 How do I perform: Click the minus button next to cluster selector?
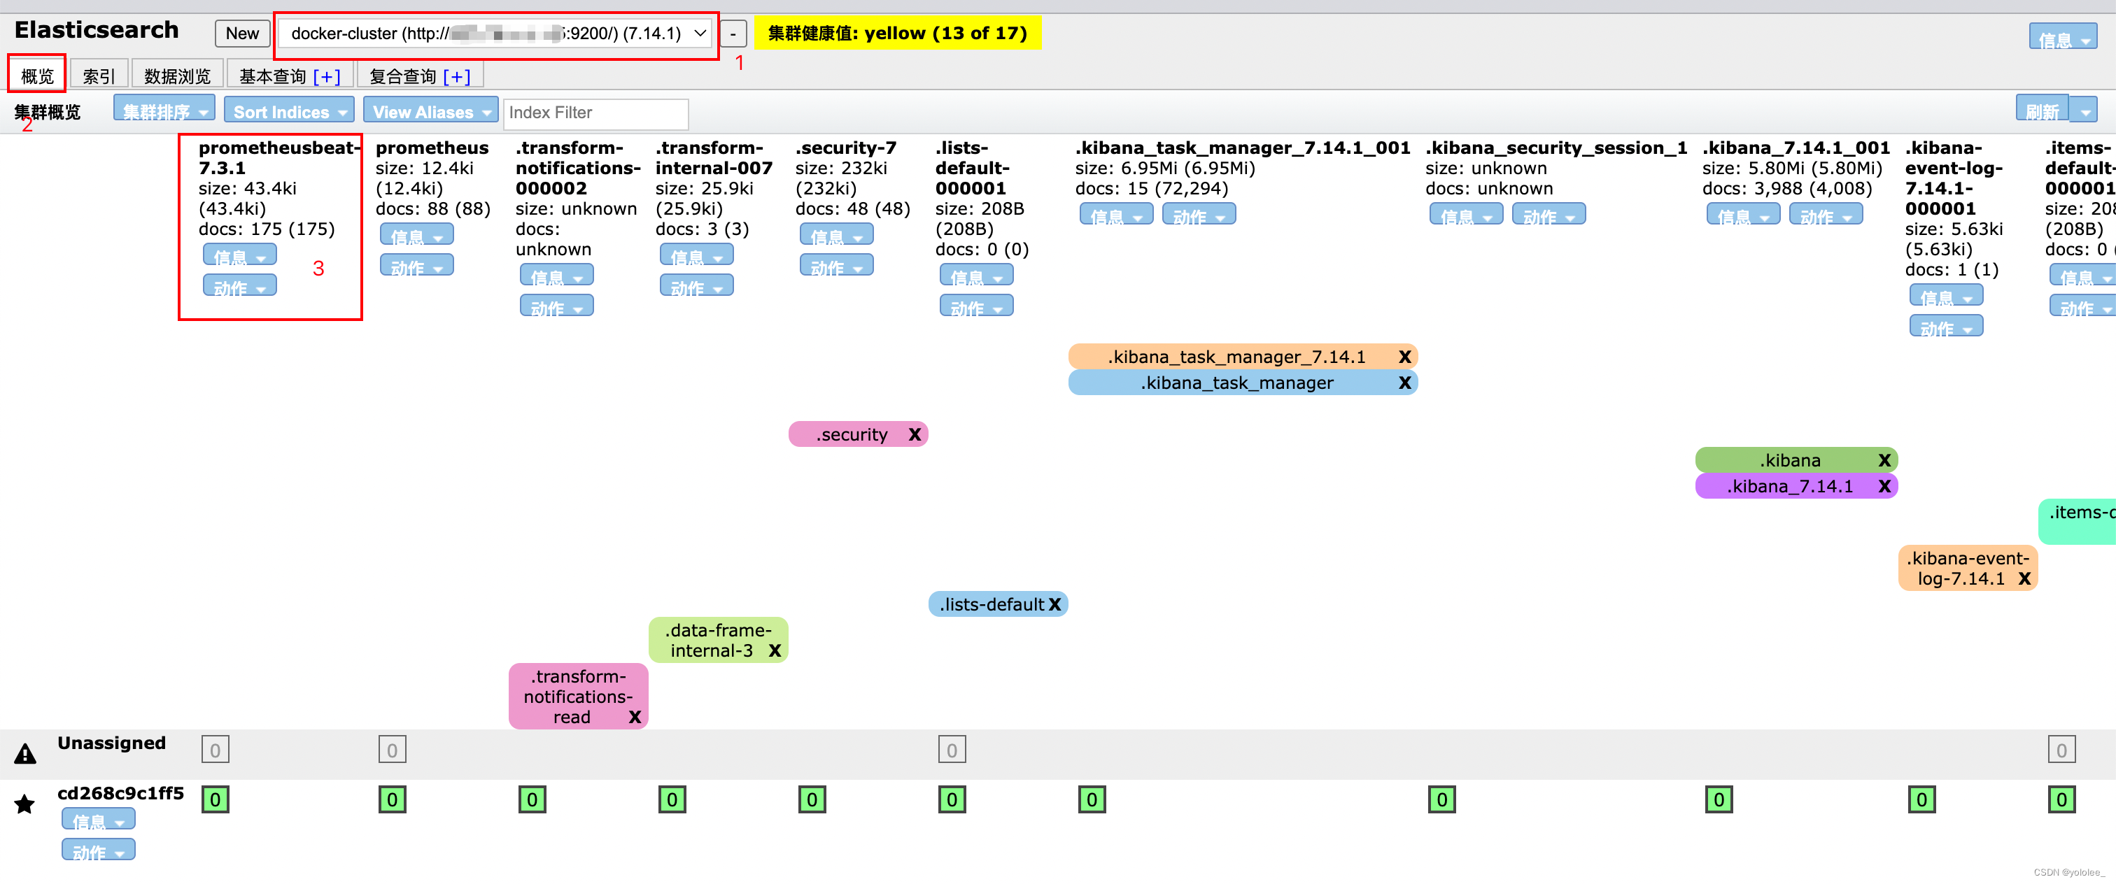coord(733,34)
